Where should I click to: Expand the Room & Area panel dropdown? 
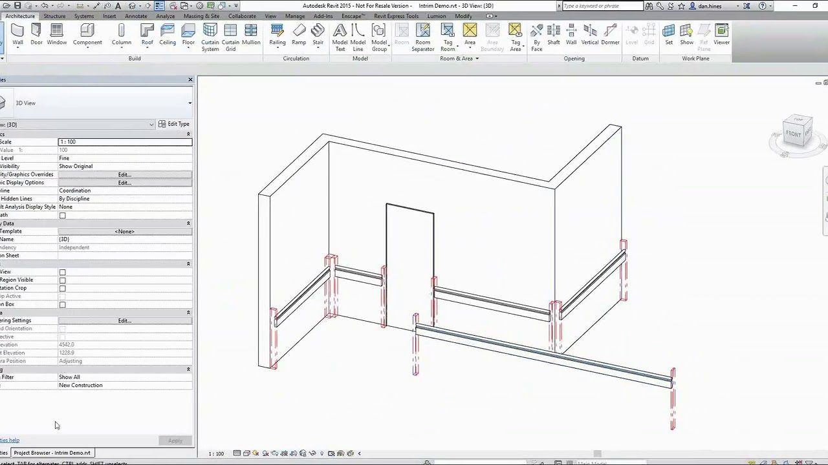[x=477, y=58]
